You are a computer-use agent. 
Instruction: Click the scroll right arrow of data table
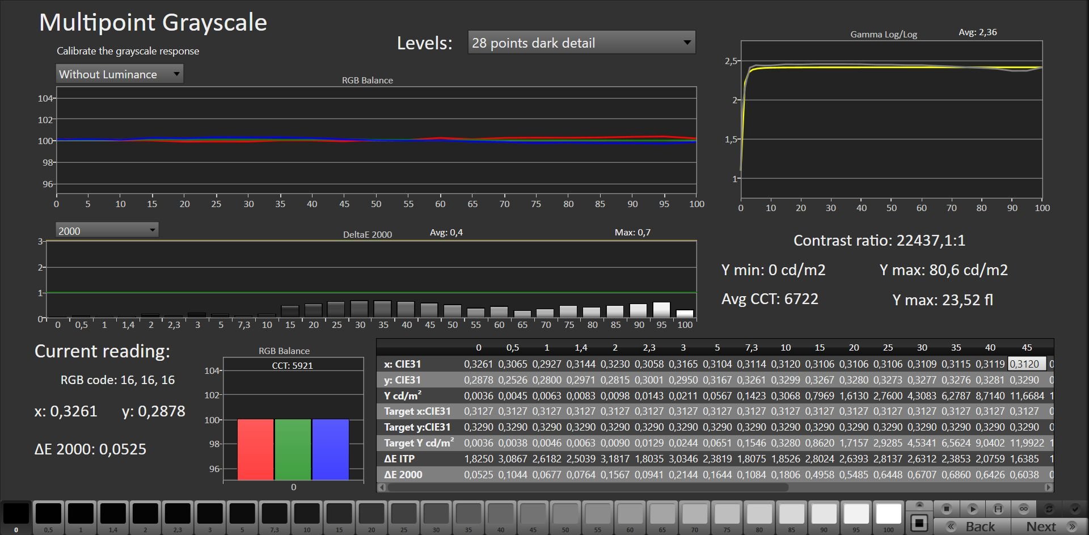click(1049, 487)
